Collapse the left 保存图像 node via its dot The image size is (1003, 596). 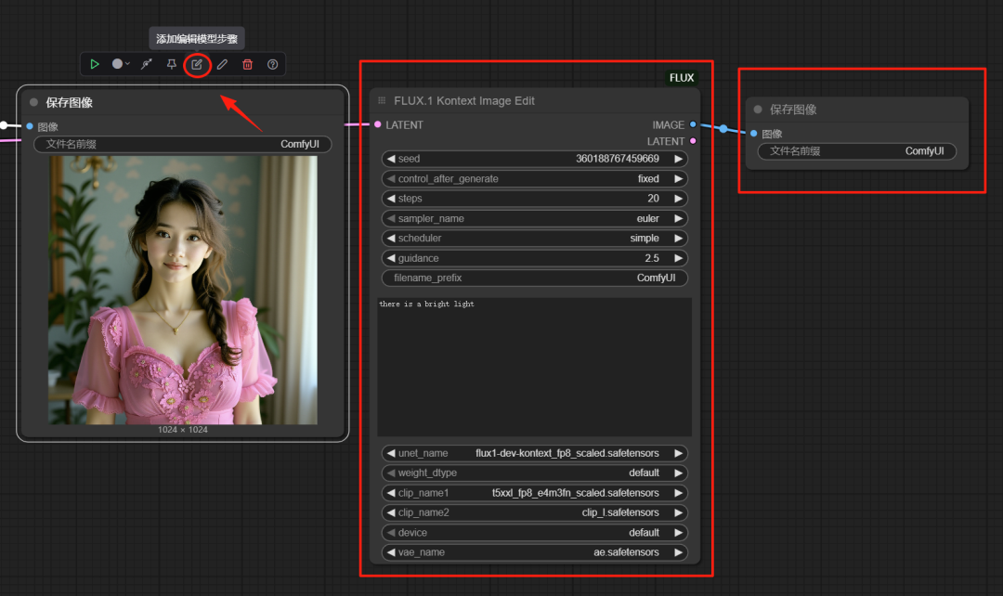coord(34,102)
